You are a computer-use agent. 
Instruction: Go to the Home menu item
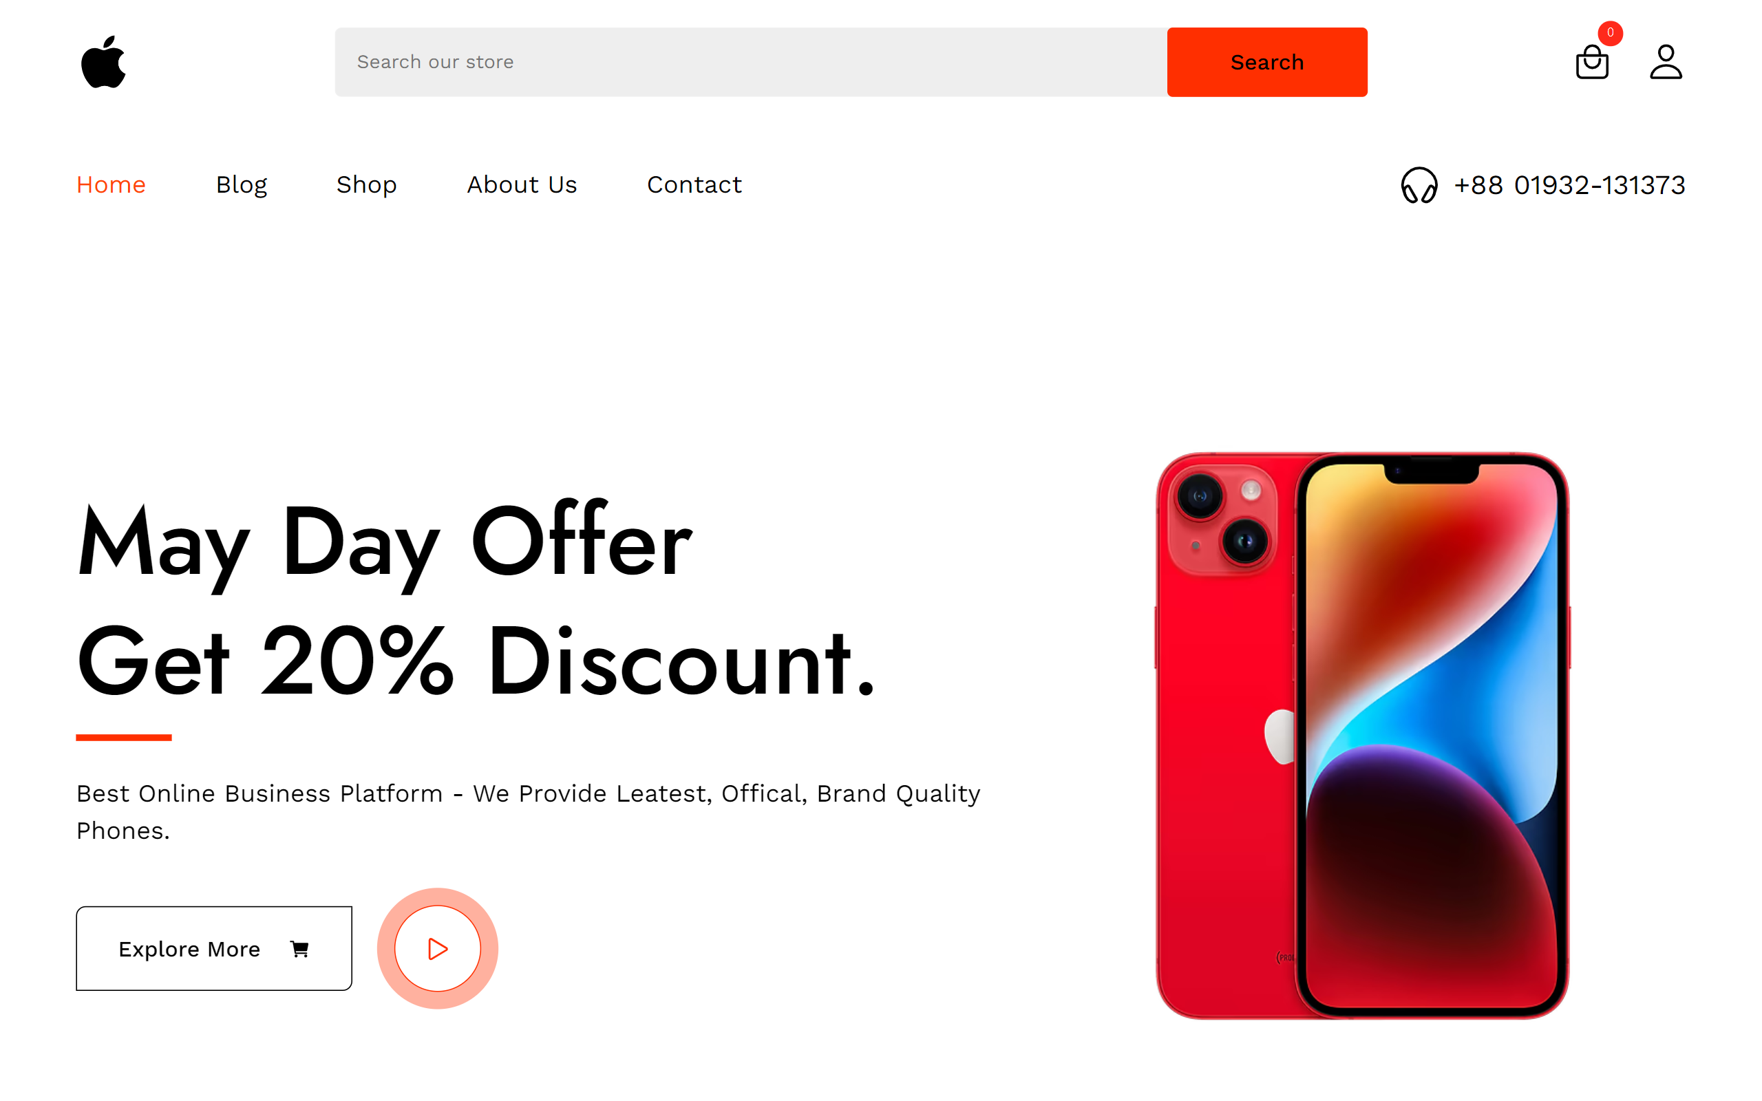(x=111, y=185)
